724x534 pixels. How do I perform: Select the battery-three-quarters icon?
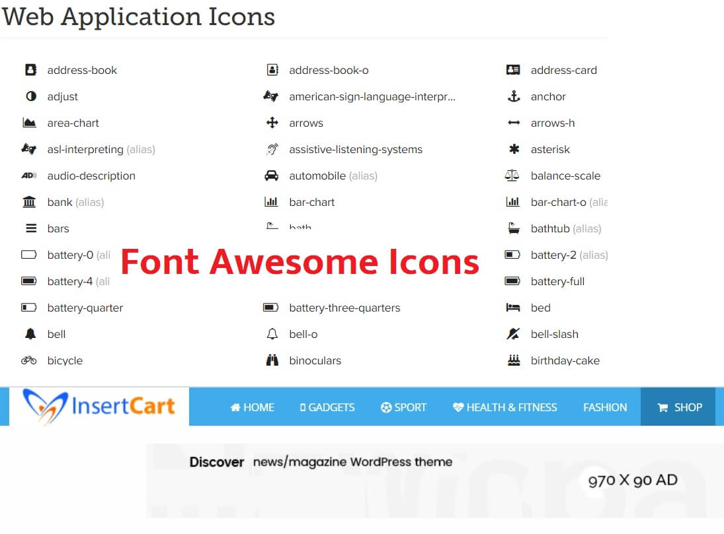click(270, 307)
